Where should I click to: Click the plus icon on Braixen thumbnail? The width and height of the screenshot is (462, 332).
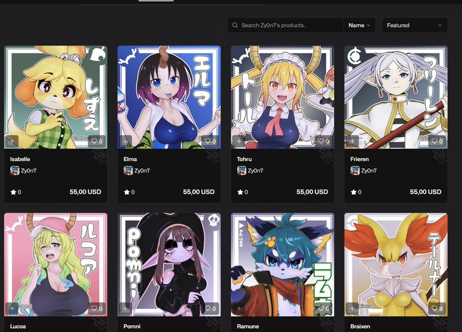(353, 308)
